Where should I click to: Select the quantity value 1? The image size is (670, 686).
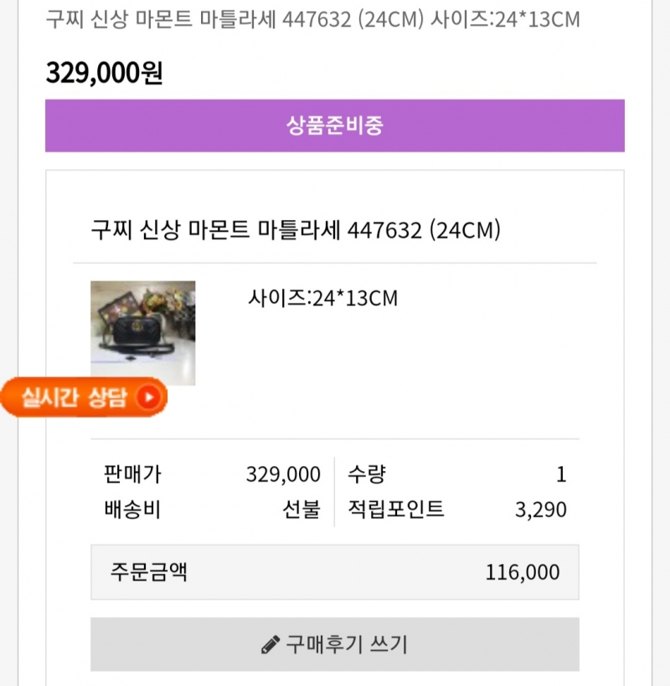click(x=561, y=475)
